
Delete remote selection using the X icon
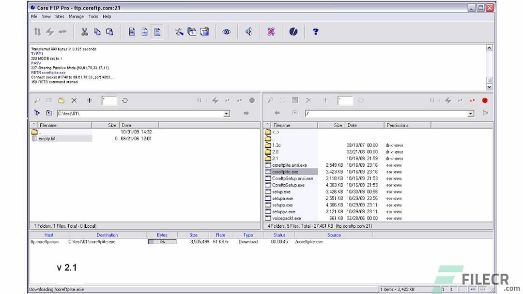point(308,100)
